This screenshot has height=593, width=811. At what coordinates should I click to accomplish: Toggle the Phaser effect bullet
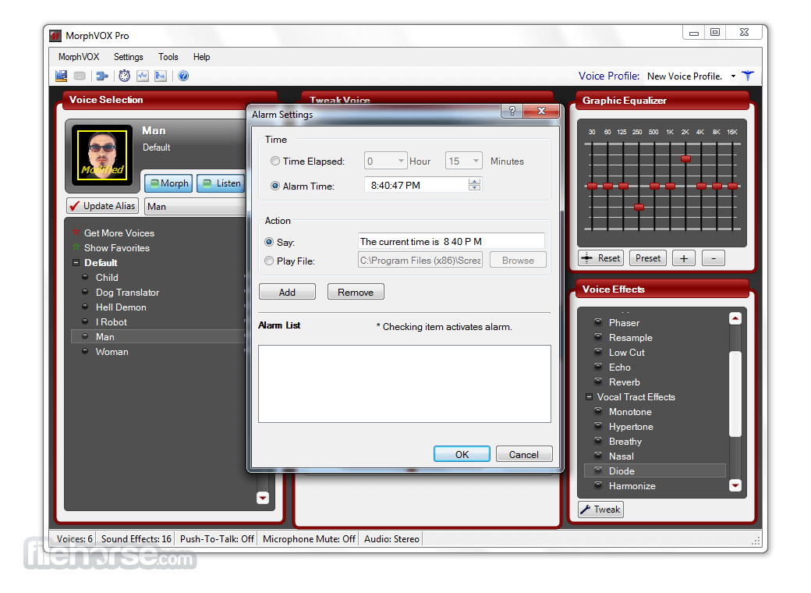pyautogui.click(x=598, y=321)
